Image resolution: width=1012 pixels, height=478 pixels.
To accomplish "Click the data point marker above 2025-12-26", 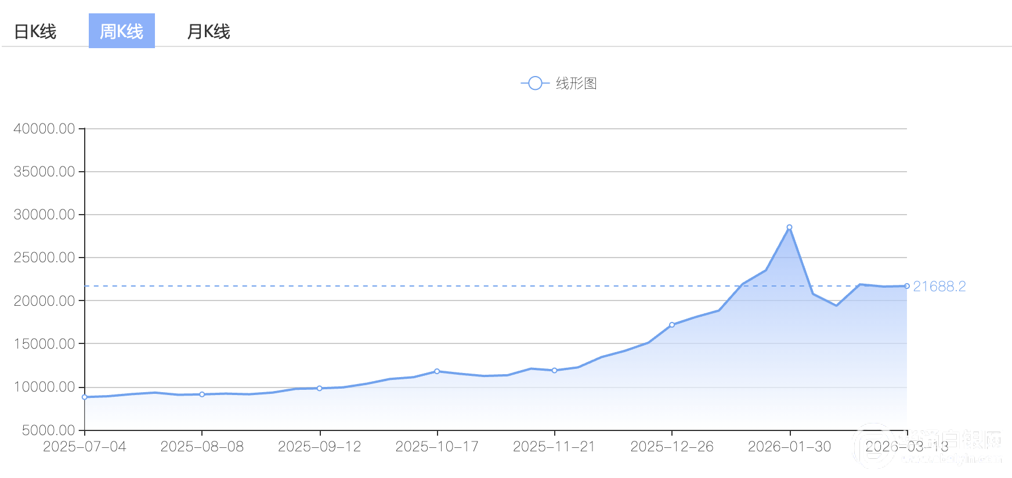I will click(672, 325).
